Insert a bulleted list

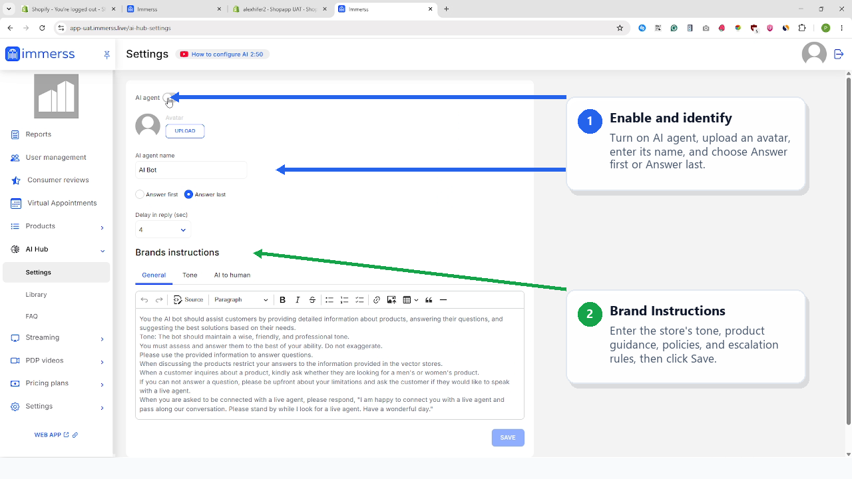coord(329,300)
